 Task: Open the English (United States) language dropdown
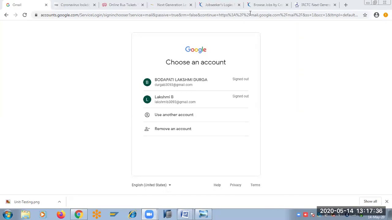pyautogui.click(x=151, y=185)
